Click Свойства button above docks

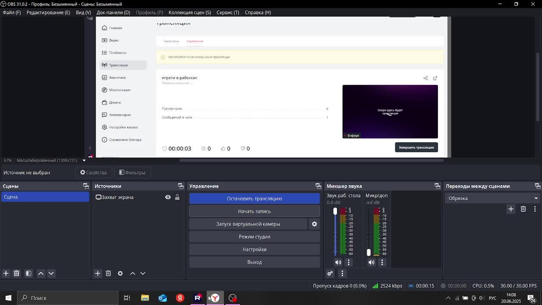point(94,173)
